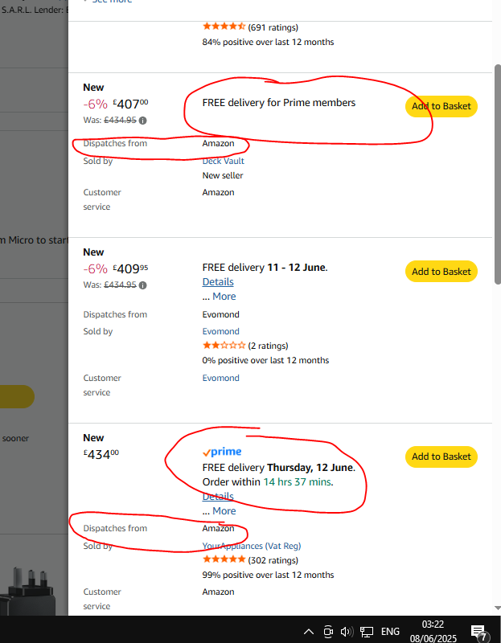Click the 'New seller' text under Deck Vault
Viewport: 501px width, 643px height.
point(223,175)
